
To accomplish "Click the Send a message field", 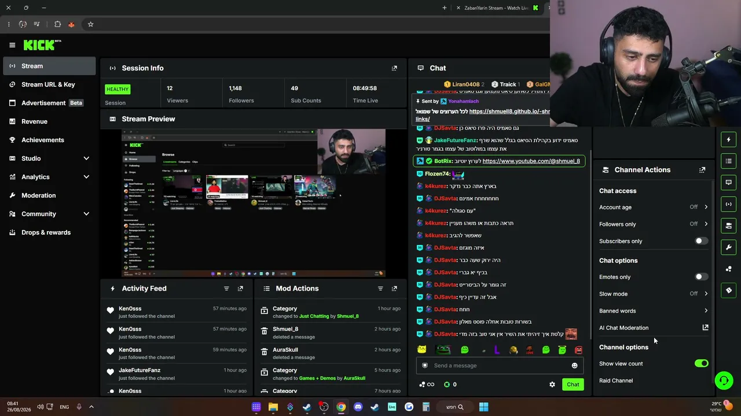I will pos(498,365).
